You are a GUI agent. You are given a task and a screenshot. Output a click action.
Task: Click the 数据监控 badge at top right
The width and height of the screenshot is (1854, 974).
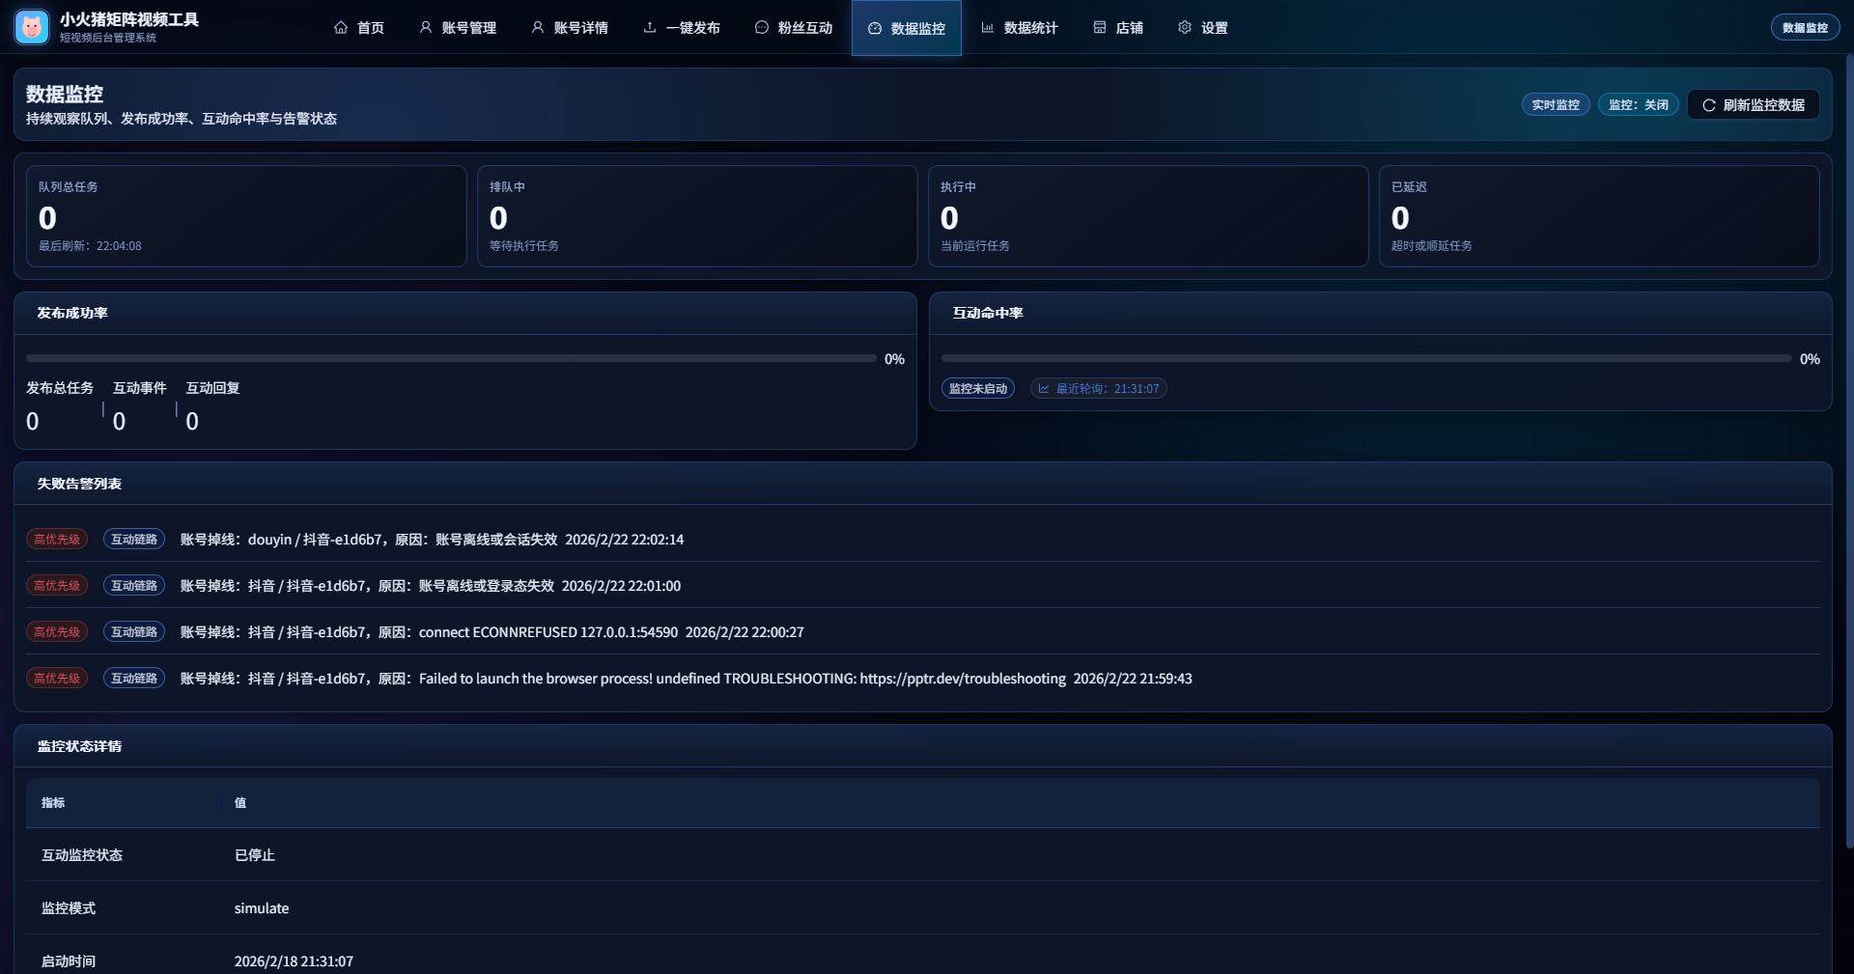point(1804,28)
